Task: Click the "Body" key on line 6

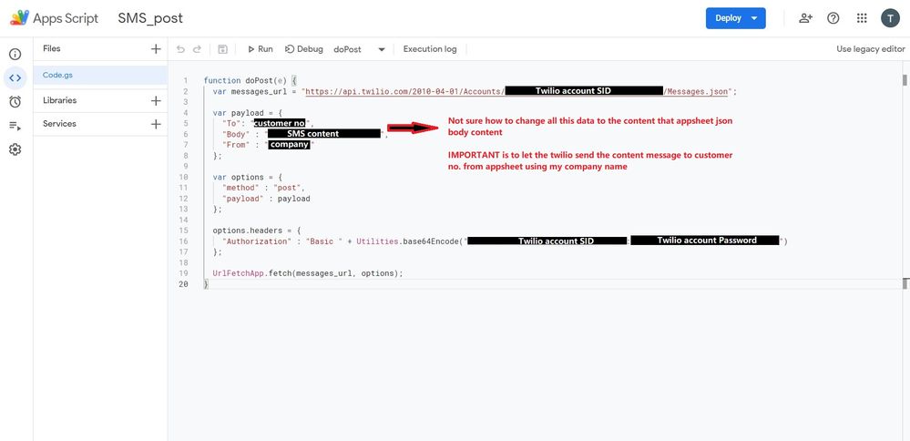Action: [x=236, y=134]
